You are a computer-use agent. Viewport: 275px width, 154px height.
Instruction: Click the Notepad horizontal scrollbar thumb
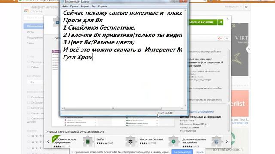click(113, 108)
